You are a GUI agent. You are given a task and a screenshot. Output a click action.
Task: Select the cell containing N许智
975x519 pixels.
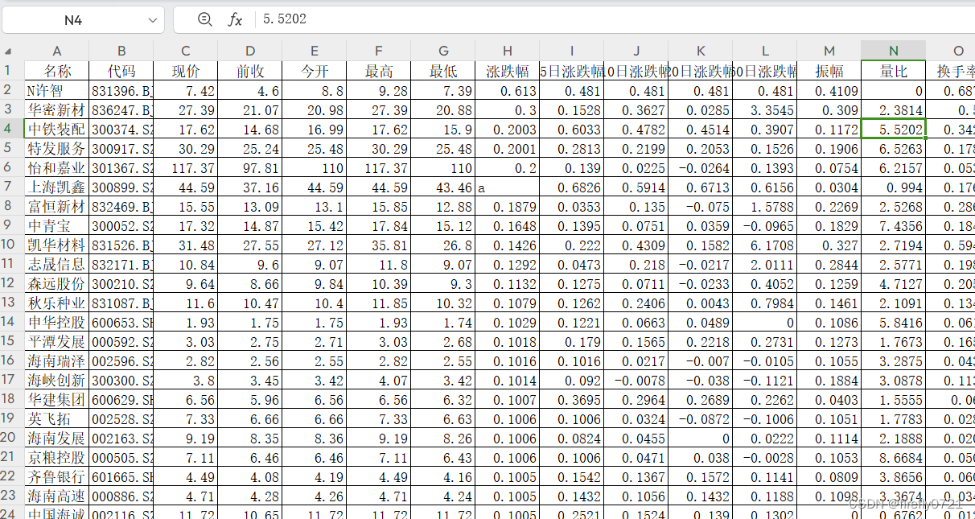click(x=57, y=90)
